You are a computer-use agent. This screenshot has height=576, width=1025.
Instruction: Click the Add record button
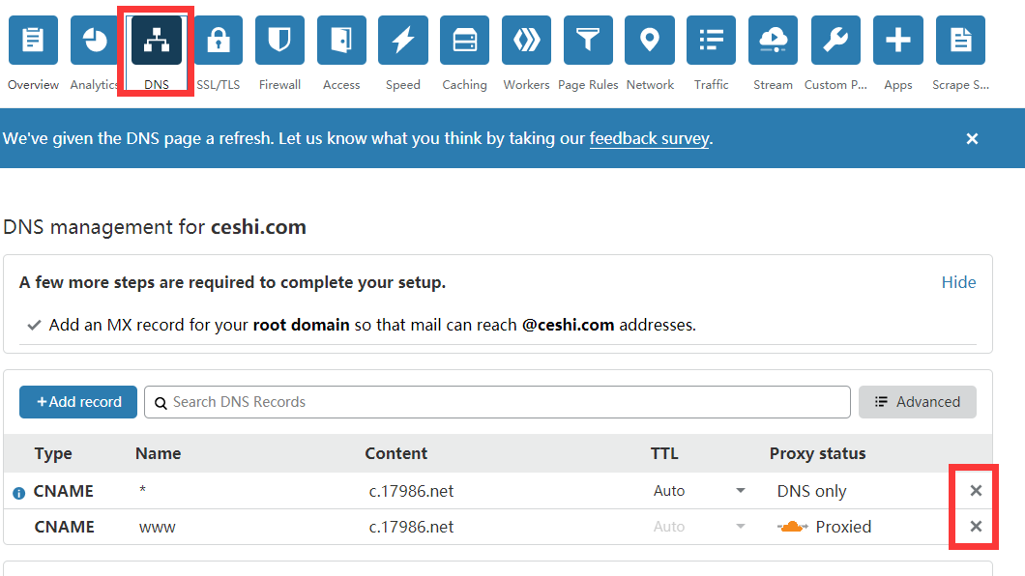click(x=79, y=402)
